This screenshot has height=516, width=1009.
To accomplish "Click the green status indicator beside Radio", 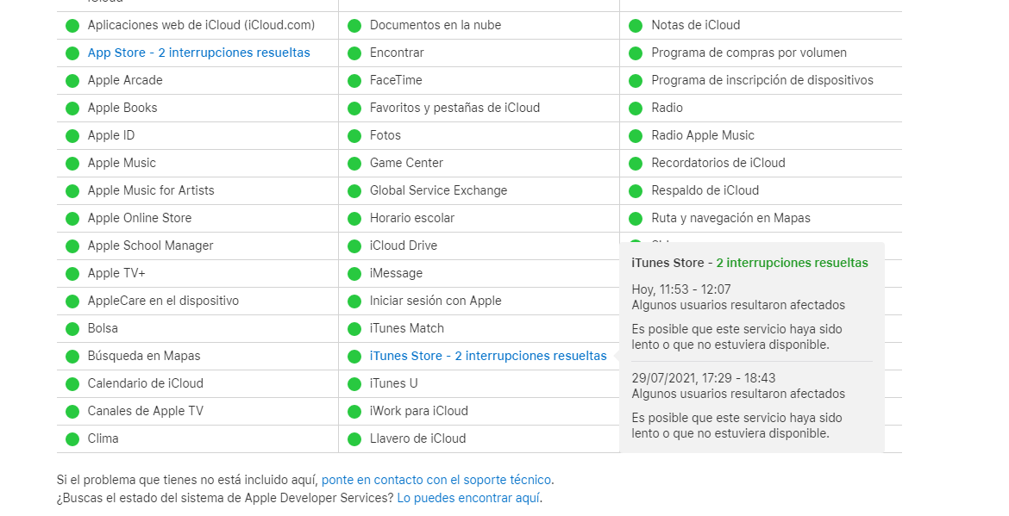I will 636,109.
